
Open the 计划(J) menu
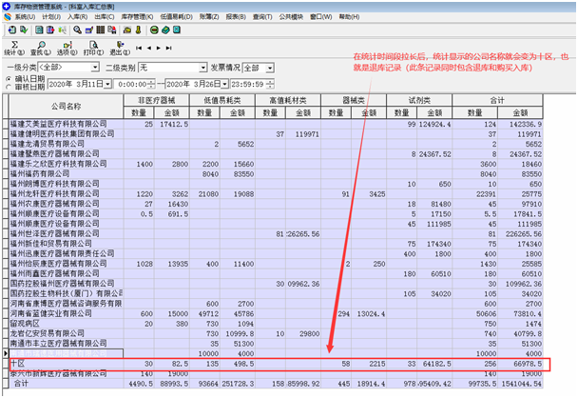click(x=51, y=17)
